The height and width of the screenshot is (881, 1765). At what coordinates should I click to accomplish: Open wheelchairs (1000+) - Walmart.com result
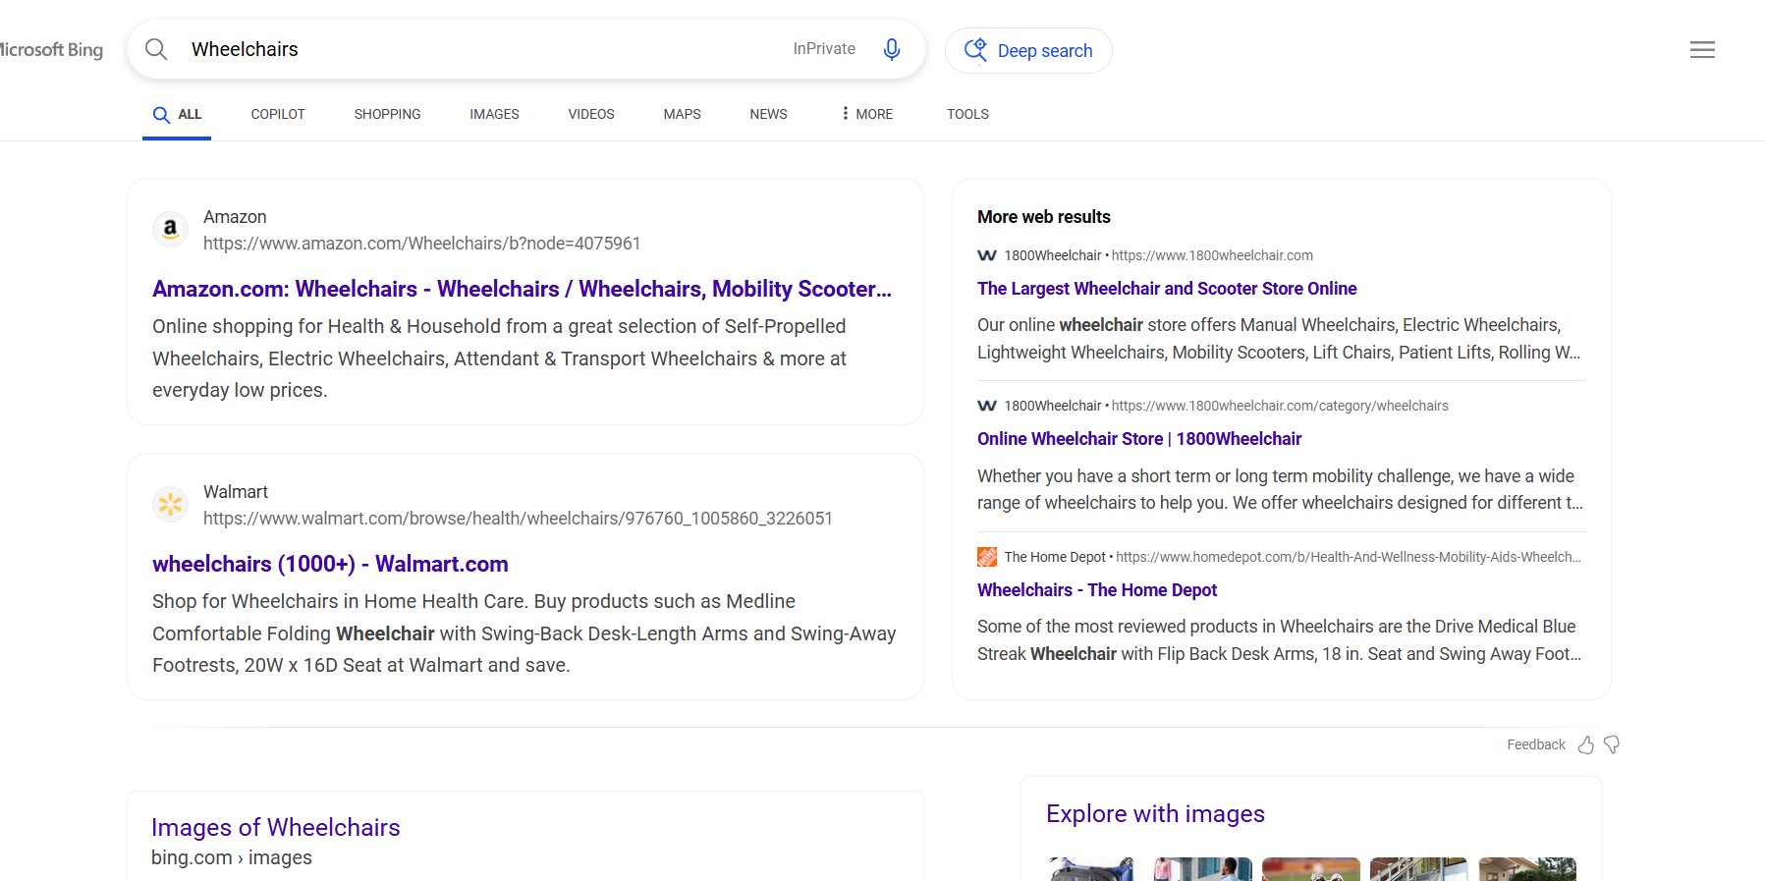[x=330, y=564]
